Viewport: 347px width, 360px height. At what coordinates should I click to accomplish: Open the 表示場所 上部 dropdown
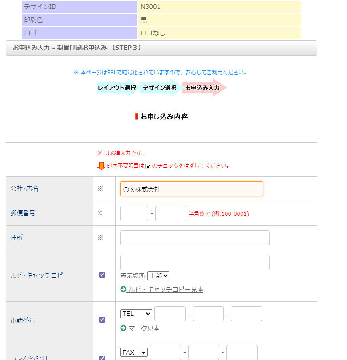pos(158,276)
